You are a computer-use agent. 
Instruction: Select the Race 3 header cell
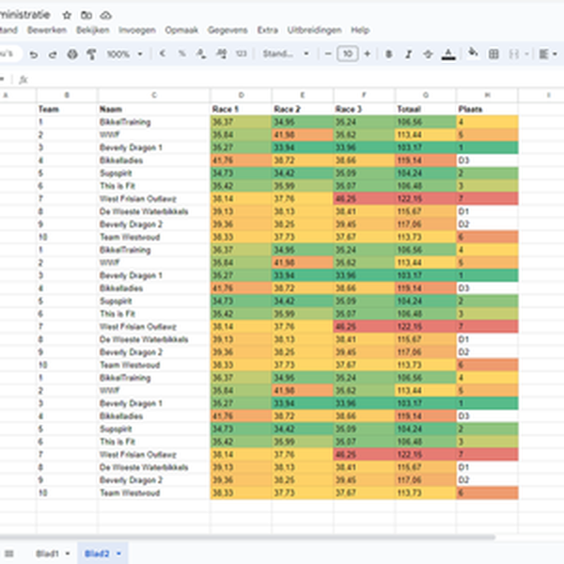tap(365, 109)
